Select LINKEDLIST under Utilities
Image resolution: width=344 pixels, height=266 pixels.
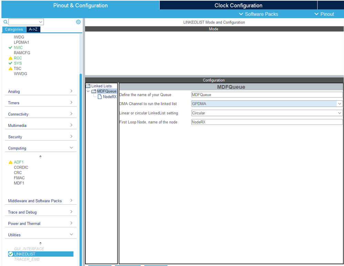click(x=41, y=254)
